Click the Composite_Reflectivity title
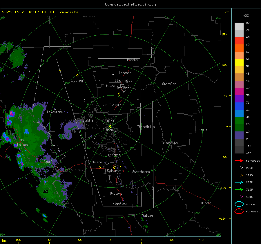Image resolution: width=261 pixels, height=244 pixels. click(x=130, y=4)
